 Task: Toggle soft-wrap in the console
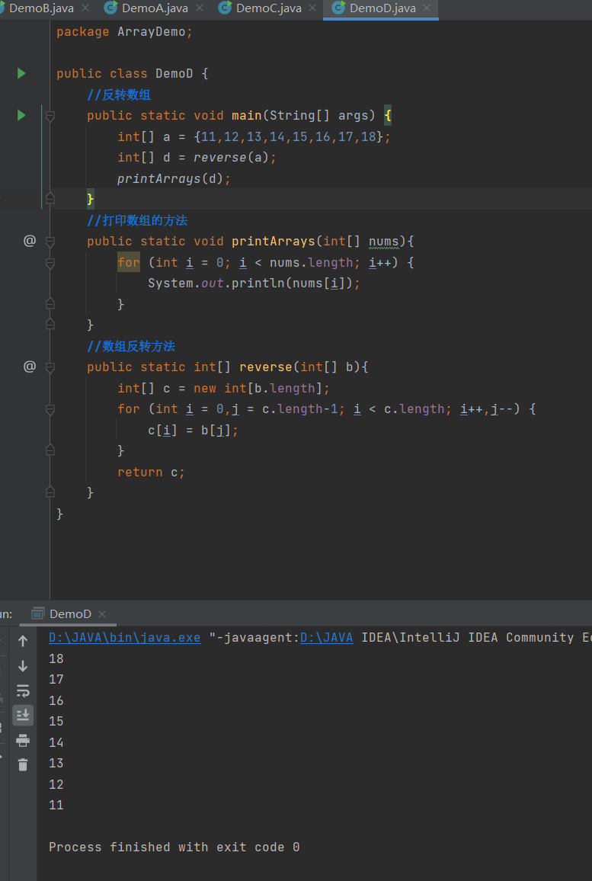pyautogui.click(x=23, y=691)
